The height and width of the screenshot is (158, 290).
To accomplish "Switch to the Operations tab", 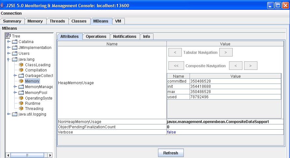I will 96,37.
